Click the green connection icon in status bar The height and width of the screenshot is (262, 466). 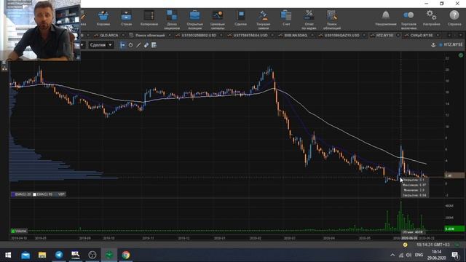458,245
